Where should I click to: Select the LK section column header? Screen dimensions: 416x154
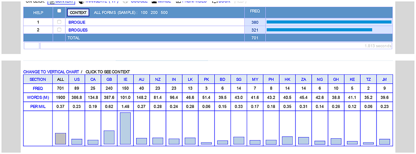190,79
